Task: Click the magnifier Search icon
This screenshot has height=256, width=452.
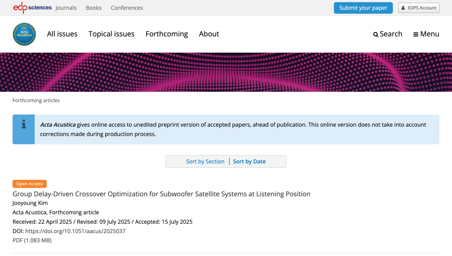Action: [376, 34]
